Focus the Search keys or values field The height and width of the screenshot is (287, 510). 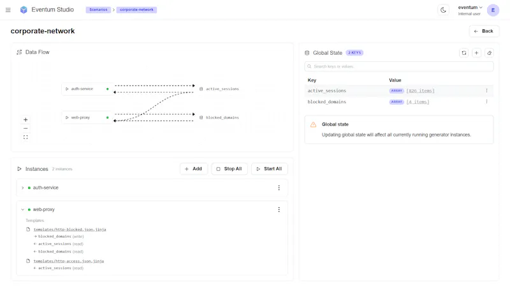(399, 66)
